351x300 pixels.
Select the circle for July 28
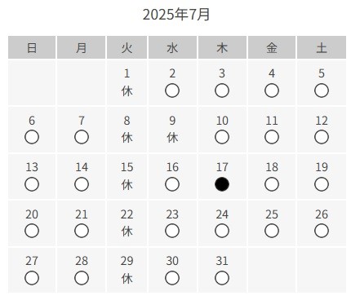pyautogui.click(x=82, y=278)
